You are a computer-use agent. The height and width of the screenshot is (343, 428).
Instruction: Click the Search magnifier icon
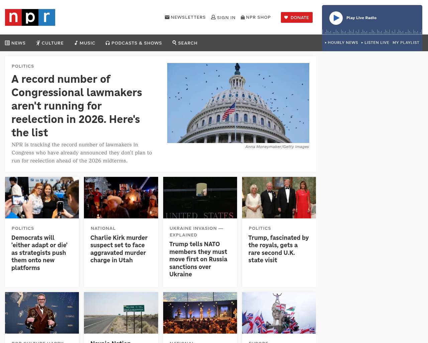coord(174,43)
